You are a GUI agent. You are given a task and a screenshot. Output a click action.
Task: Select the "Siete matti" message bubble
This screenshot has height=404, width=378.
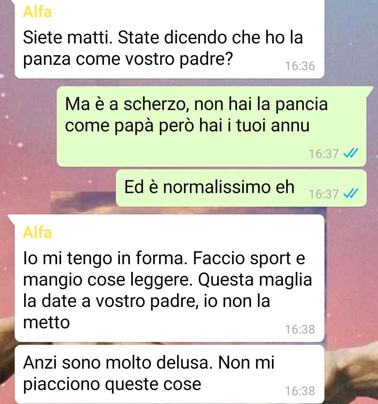[x=169, y=39]
